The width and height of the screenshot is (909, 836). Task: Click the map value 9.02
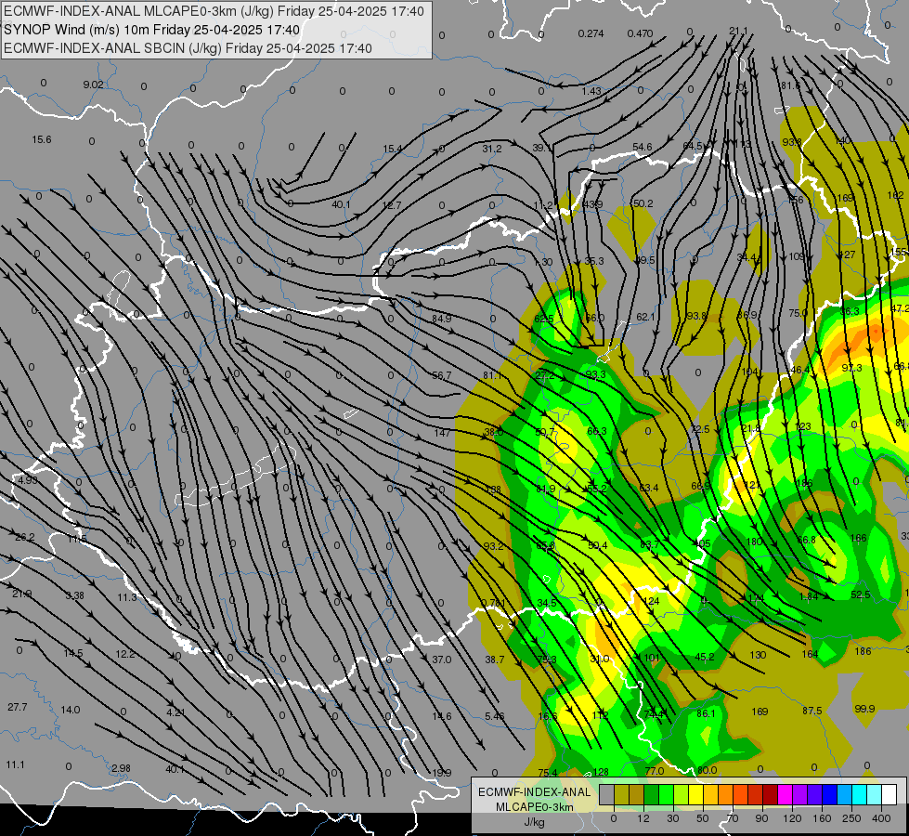click(x=94, y=85)
